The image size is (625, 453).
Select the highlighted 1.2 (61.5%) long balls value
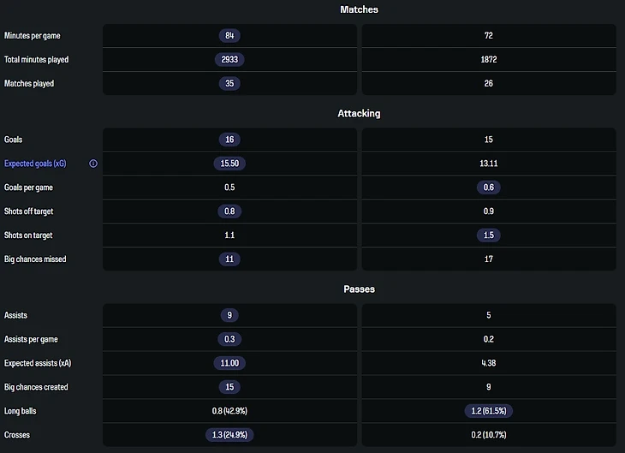pyautogui.click(x=489, y=411)
